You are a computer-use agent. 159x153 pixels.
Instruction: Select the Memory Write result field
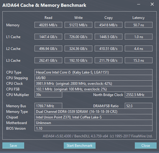pos(78,25)
